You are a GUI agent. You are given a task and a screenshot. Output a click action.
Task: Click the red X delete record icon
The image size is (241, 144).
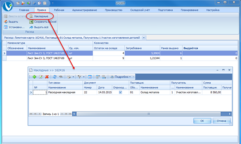click(x=47, y=77)
